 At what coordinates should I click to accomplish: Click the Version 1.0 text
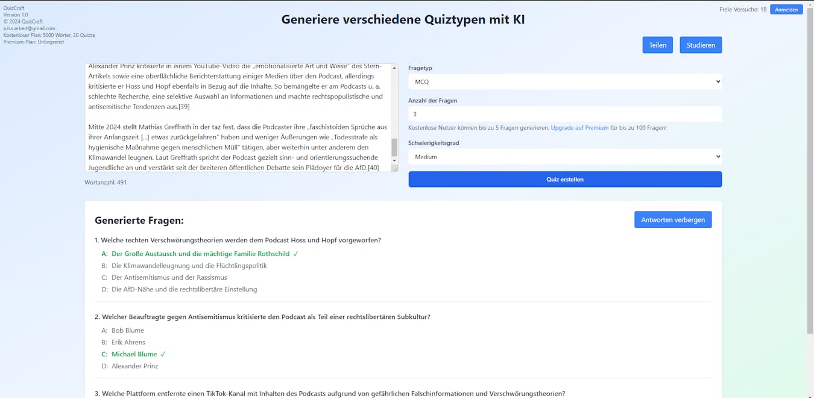tap(16, 14)
